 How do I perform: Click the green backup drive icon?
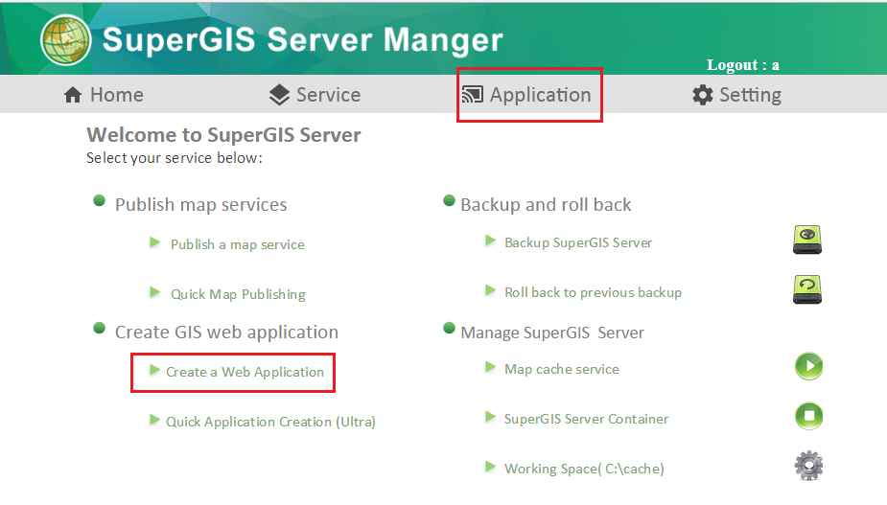tap(807, 240)
